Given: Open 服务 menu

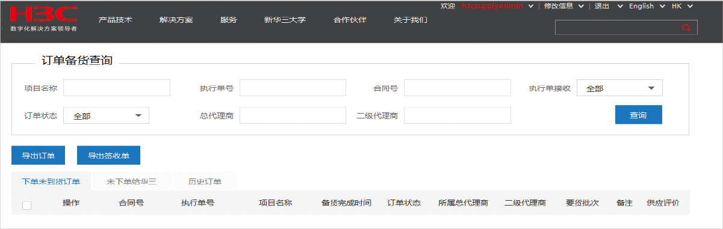Looking at the screenshot, I should pyautogui.click(x=229, y=20).
